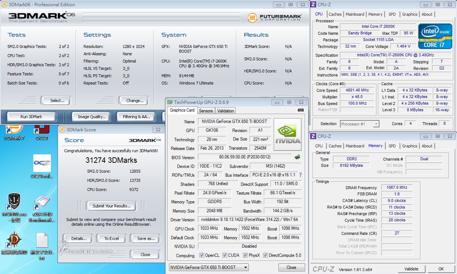Toggle the DirectCompute 5.0 checkbox
457x274 pixels.
[266, 255]
